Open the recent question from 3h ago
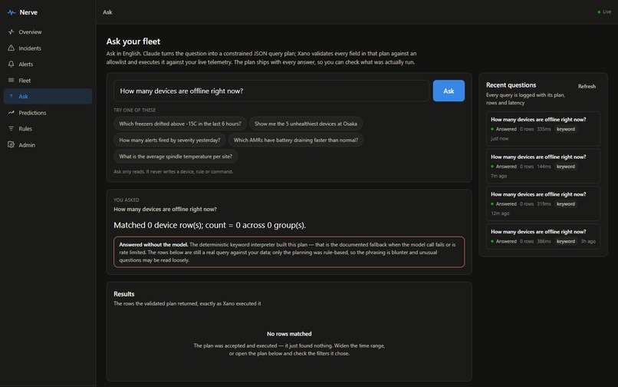This screenshot has width=618, height=387. (x=543, y=237)
